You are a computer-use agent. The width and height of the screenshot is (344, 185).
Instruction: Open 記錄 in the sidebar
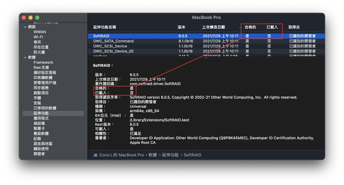click(37, 139)
